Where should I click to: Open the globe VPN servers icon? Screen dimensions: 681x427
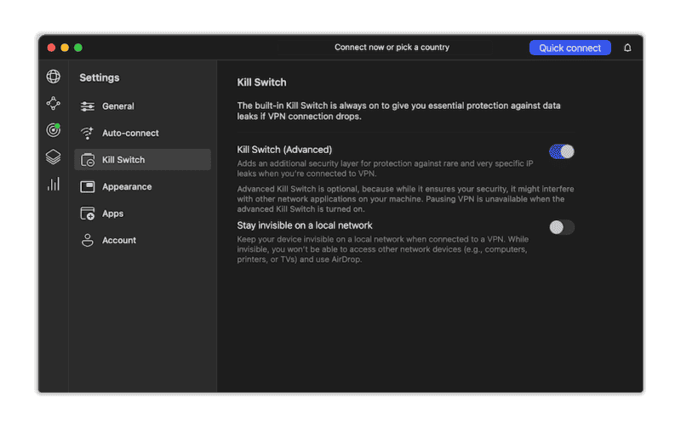coord(54,77)
